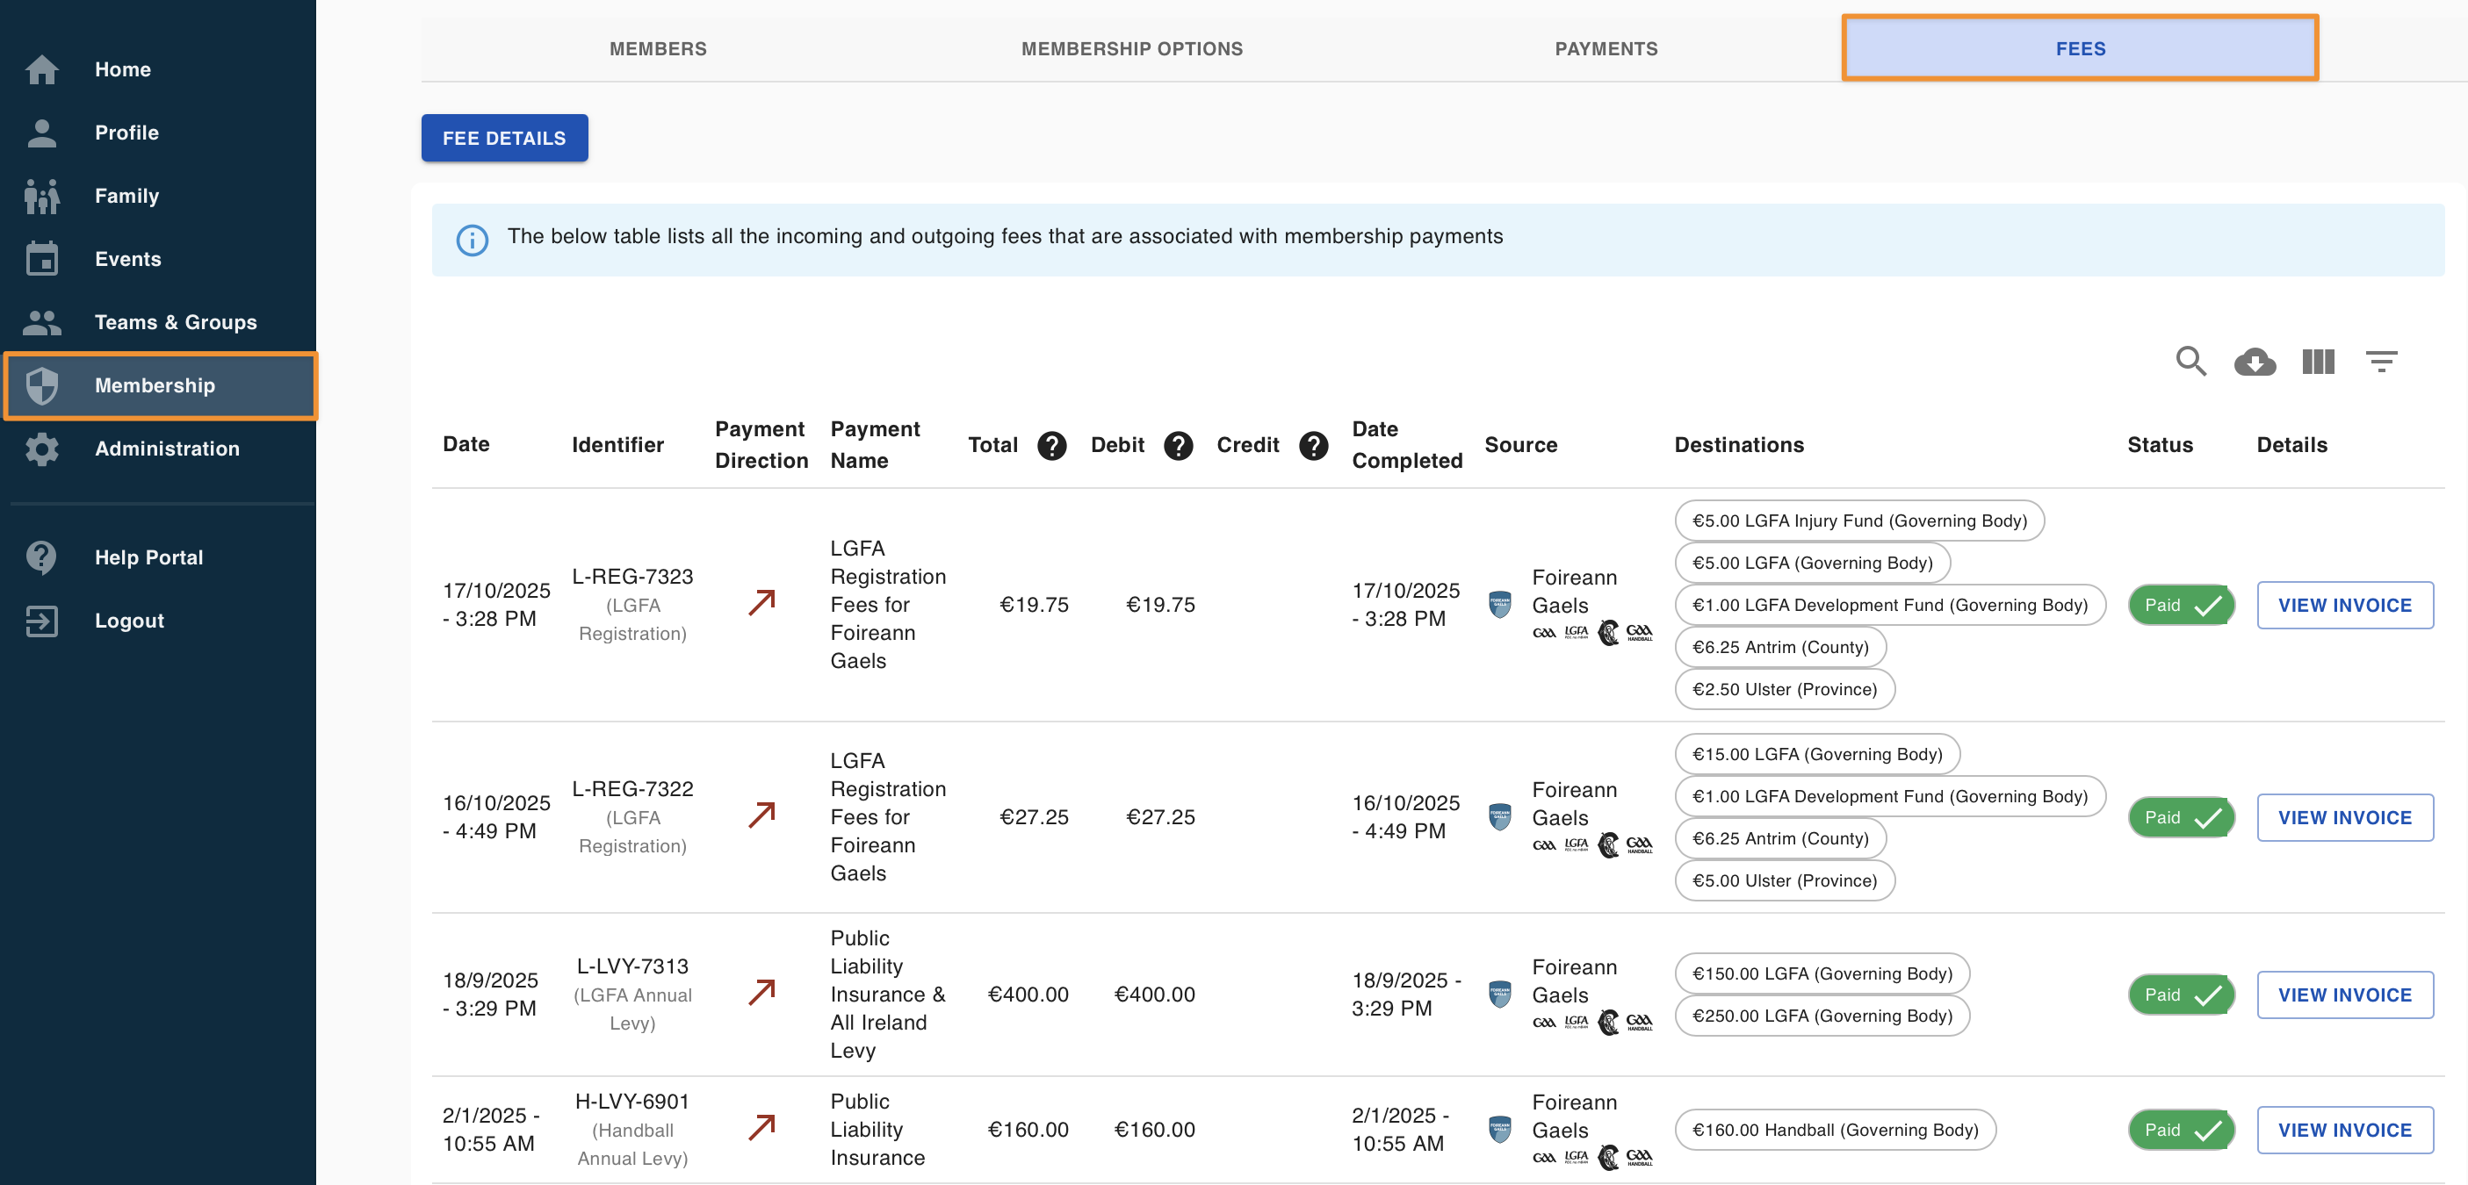This screenshot has width=2468, height=1185.
Task: Click outgoing arrow icon for L-REG-7323
Action: tap(761, 603)
